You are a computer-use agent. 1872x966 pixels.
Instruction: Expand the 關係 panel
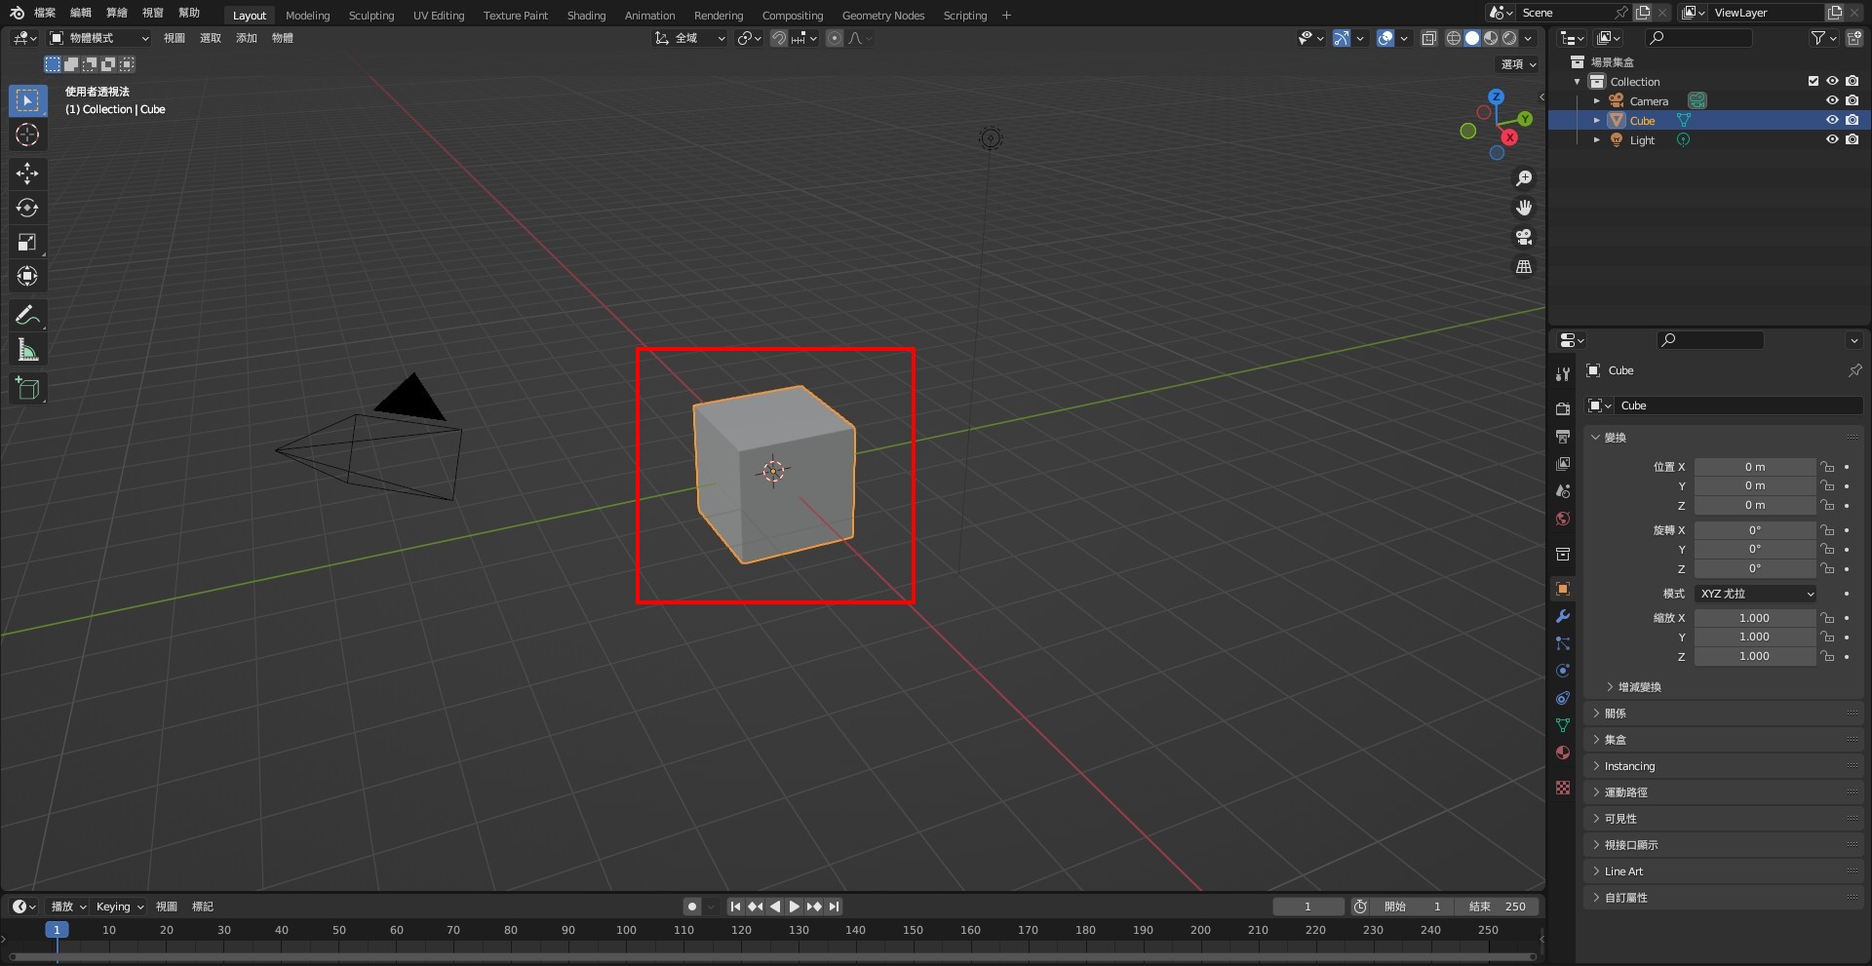(1616, 714)
